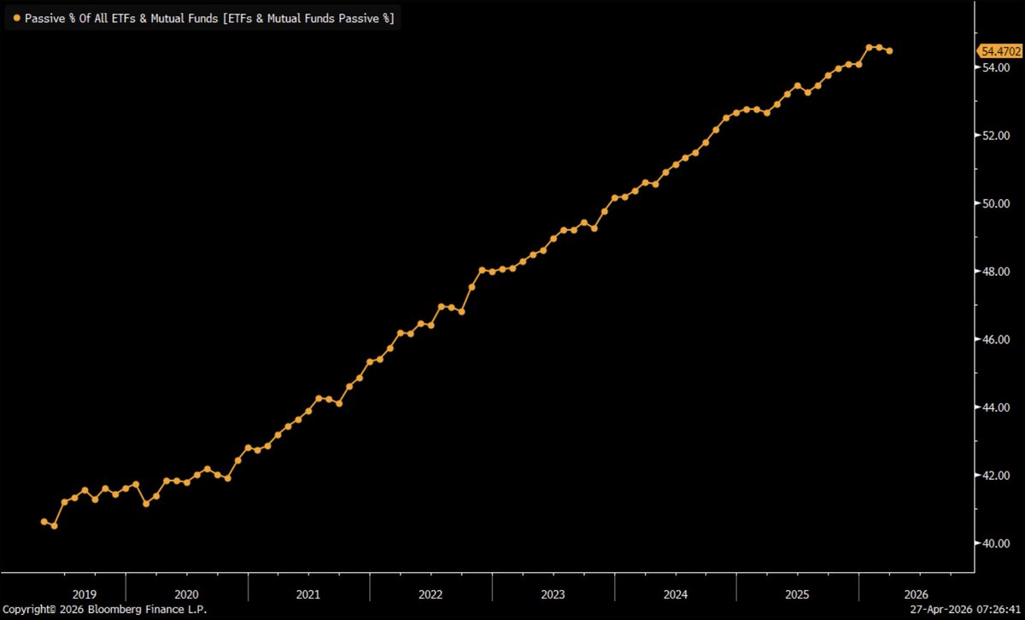Click the orange legend dot for Passive %
Image resolution: width=1025 pixels, height=620 pixels.
17,17
